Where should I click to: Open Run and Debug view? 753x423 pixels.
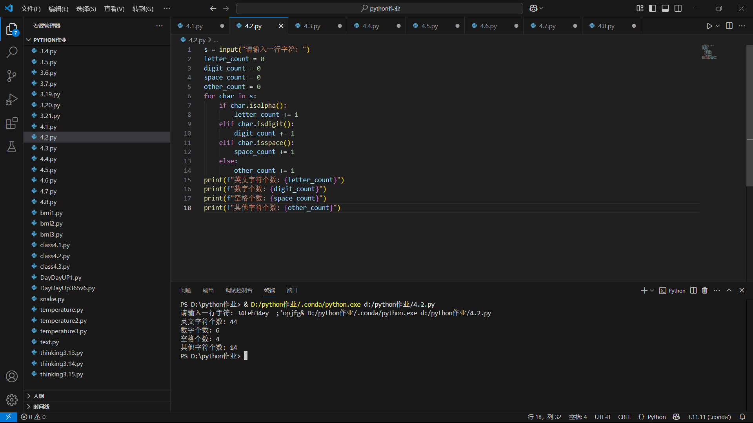(x=12, y=99)
